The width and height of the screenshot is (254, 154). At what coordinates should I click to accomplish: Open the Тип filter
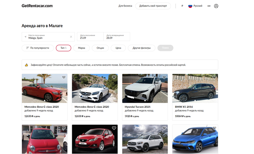(64, 48)
